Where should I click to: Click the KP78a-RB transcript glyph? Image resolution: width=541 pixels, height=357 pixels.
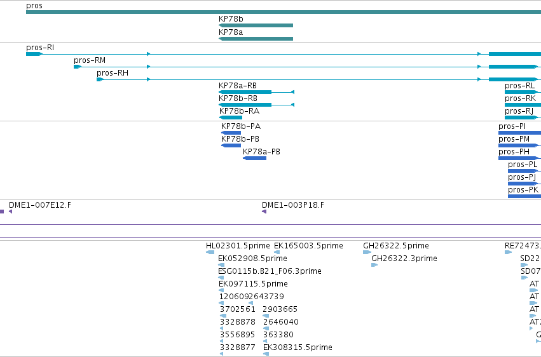click(256, 92)
